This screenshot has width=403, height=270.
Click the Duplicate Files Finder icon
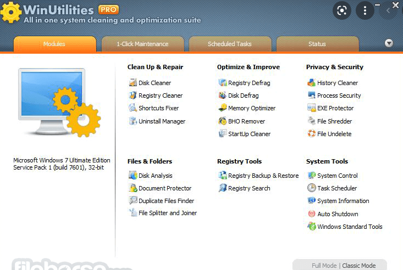tap(133, 200)
